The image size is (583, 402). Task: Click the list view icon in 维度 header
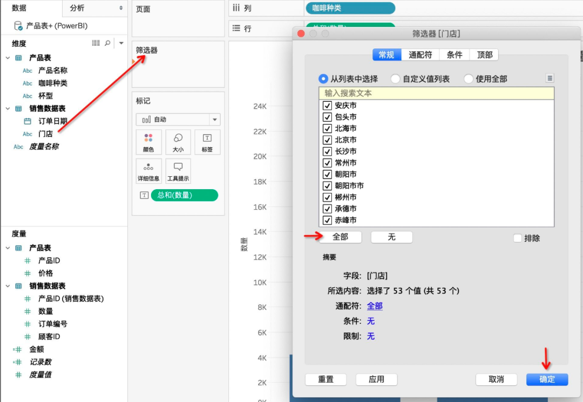(96, 43)
